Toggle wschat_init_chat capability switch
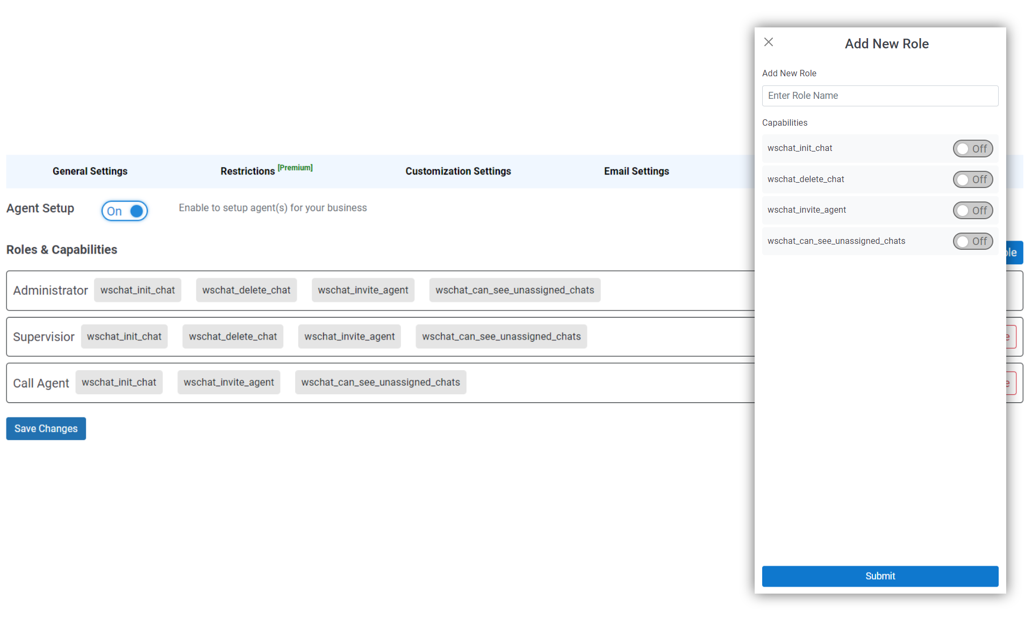 pos(972,149)
